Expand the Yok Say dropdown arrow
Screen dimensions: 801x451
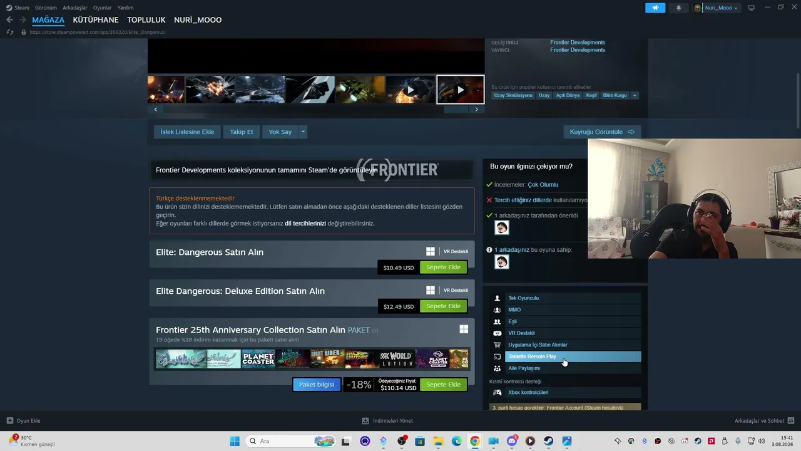(303, 132)
